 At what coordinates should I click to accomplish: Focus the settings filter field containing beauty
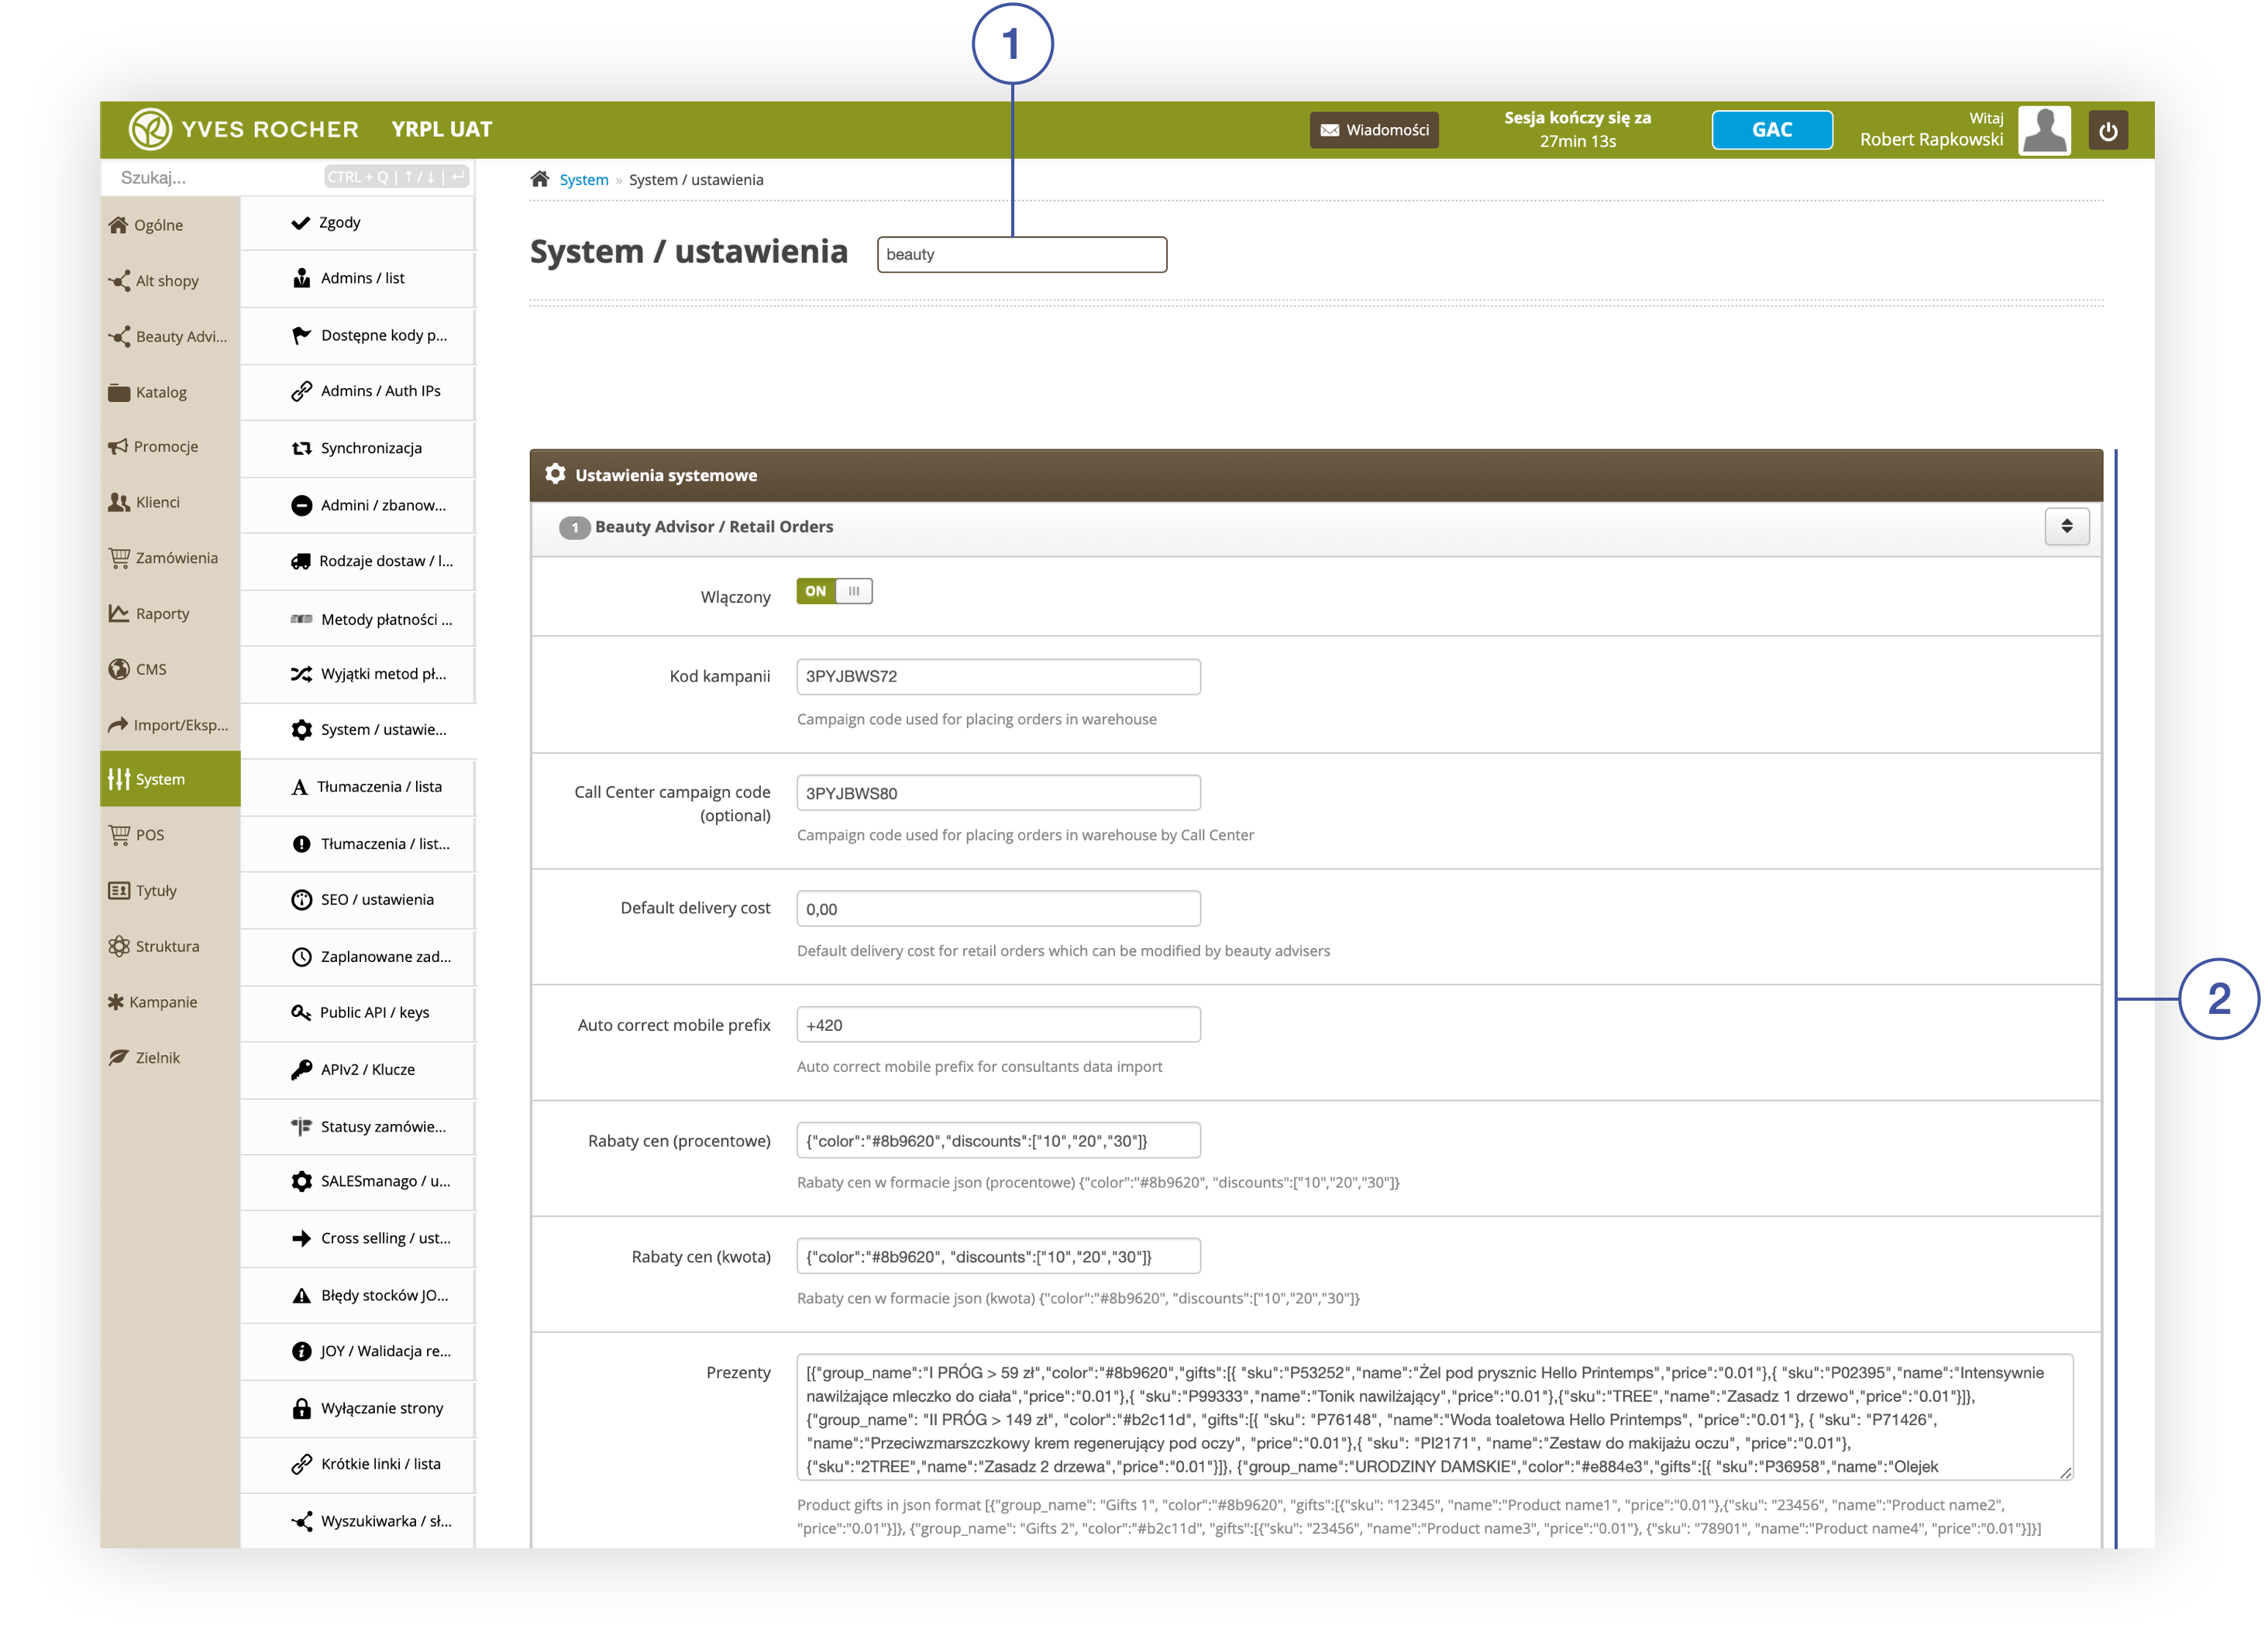(1022, 254)
